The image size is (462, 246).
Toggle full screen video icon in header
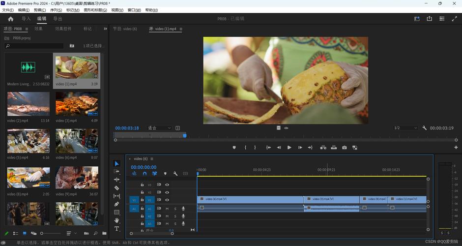tap(454, 19)
